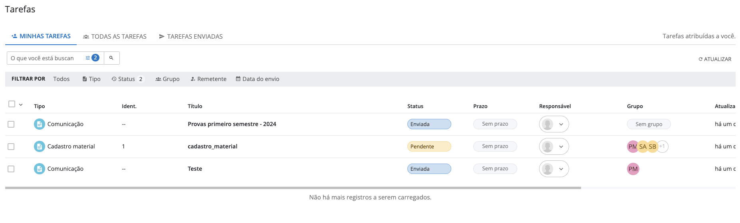Open the filter sliders icon in search box

(x=88, y=58)
